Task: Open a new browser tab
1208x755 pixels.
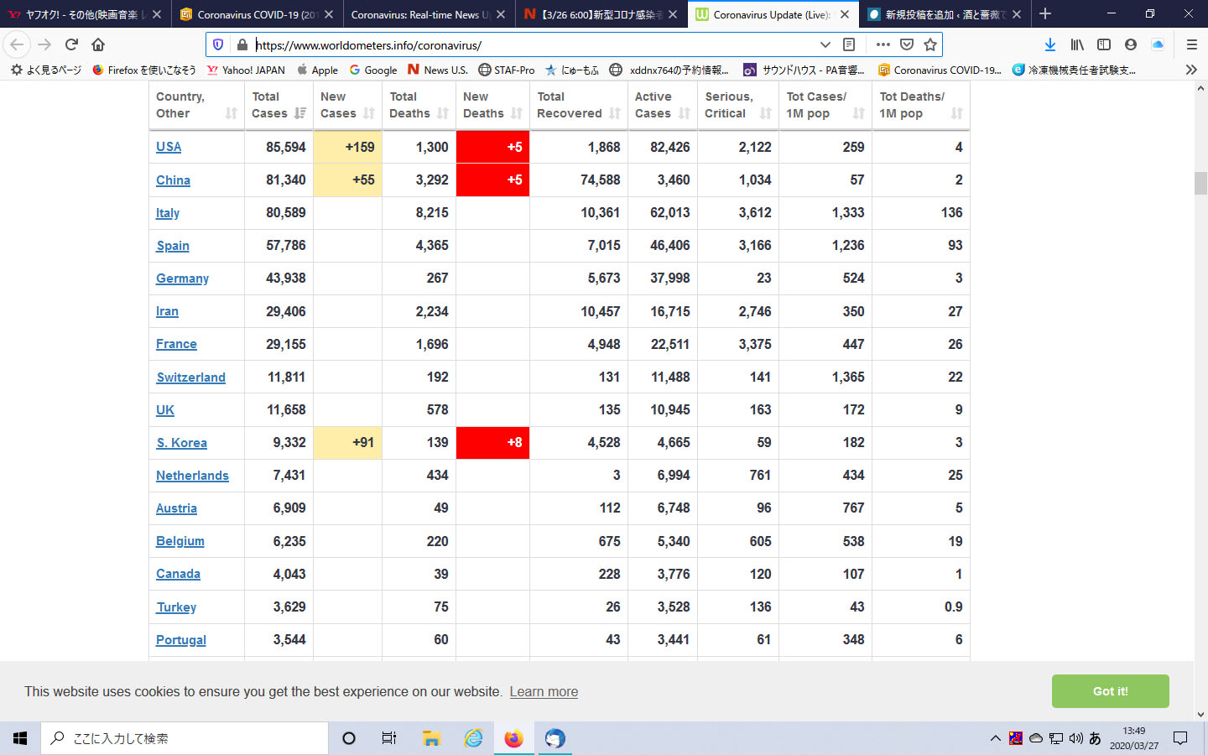Action: click(1045, 14)
